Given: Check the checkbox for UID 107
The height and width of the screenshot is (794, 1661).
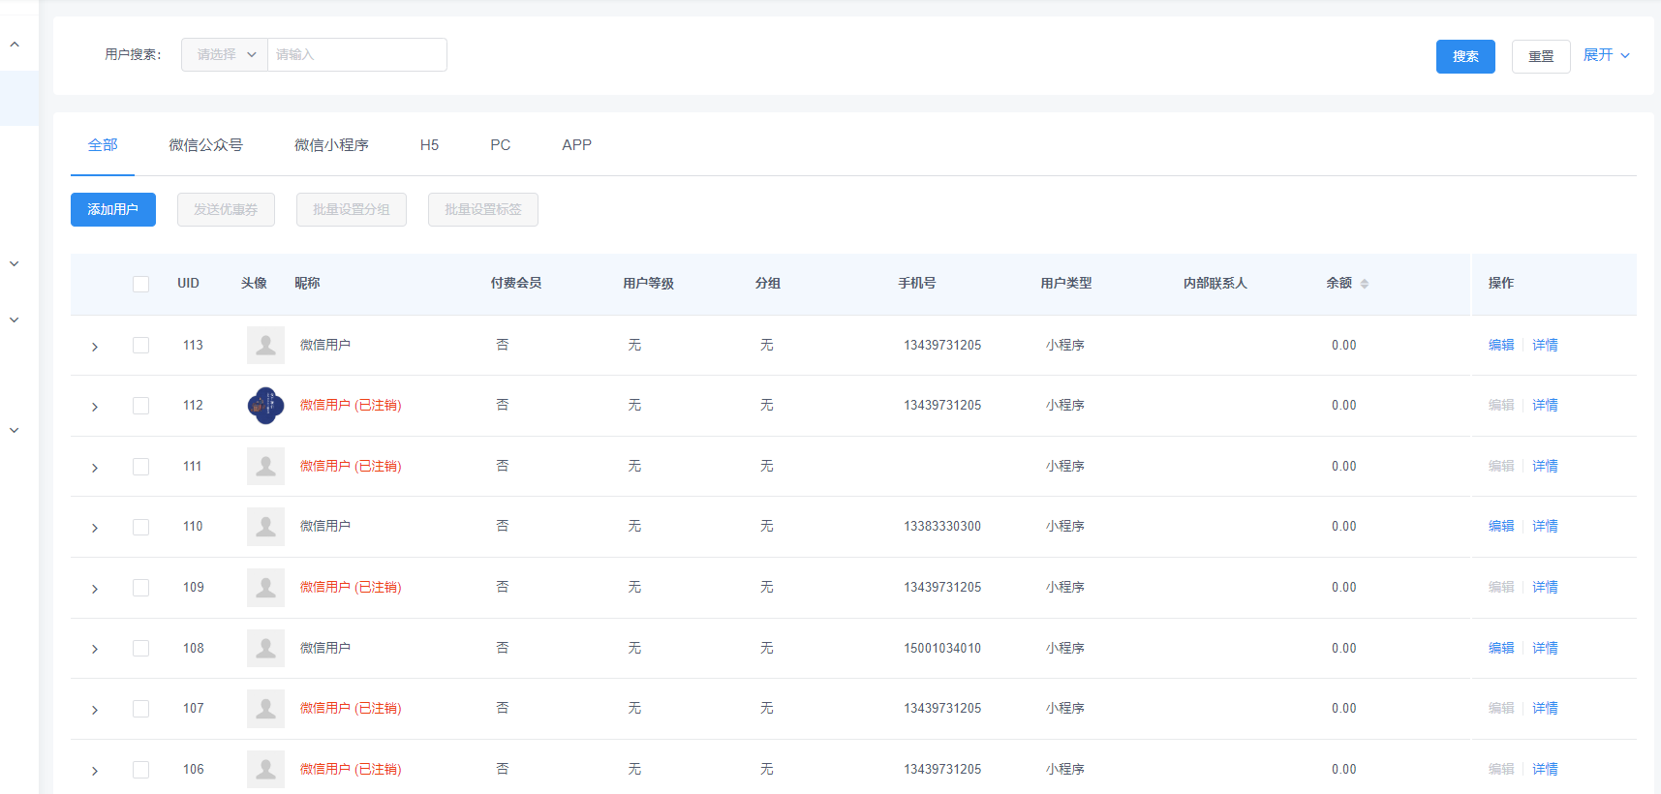Looking at the screenshot, I should click(x=140, y=709).
